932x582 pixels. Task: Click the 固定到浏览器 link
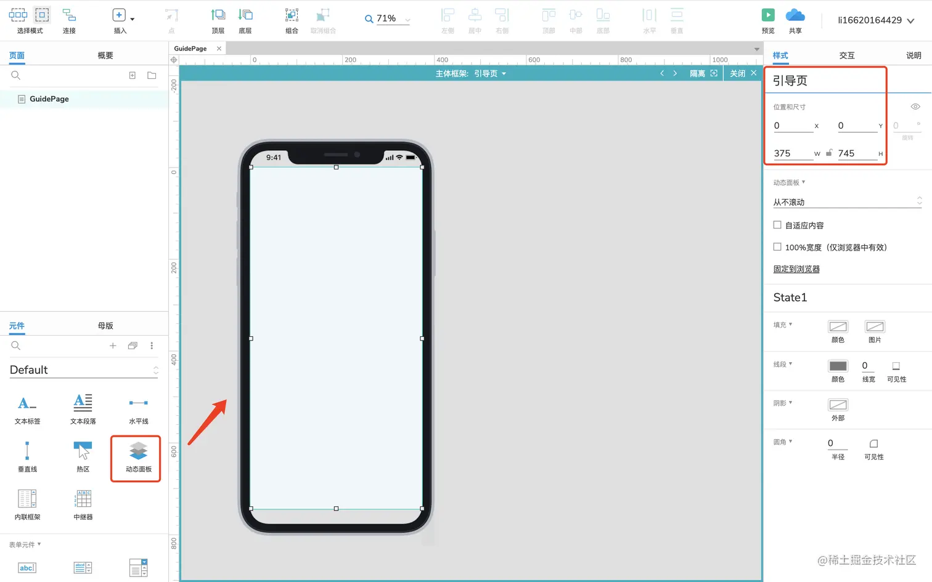tap(796, 269)
